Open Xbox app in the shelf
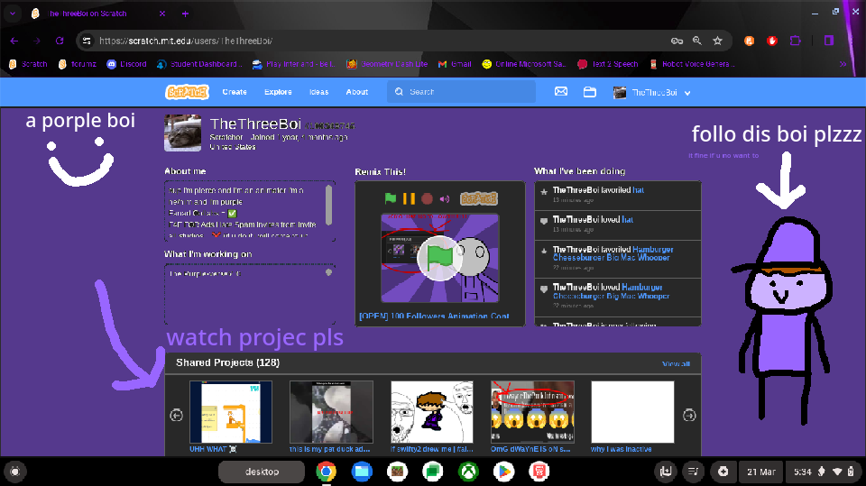 468,472
